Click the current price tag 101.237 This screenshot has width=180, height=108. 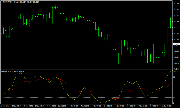click(176, 44)
